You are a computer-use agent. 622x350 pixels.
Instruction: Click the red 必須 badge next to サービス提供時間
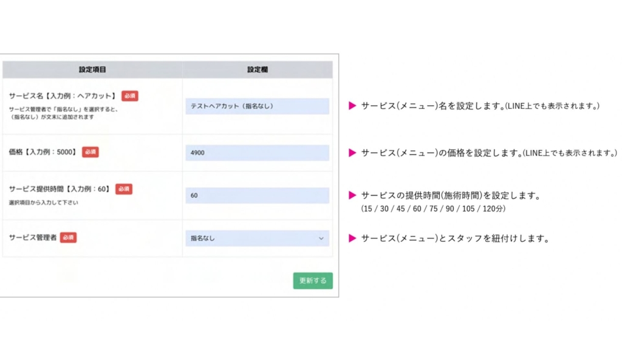click(124, 189)
